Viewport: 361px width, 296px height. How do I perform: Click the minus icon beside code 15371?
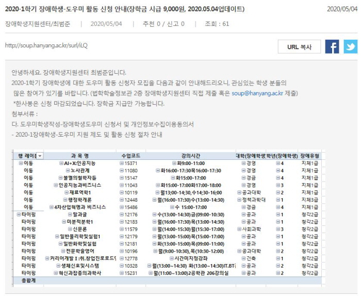pos(122,163)
